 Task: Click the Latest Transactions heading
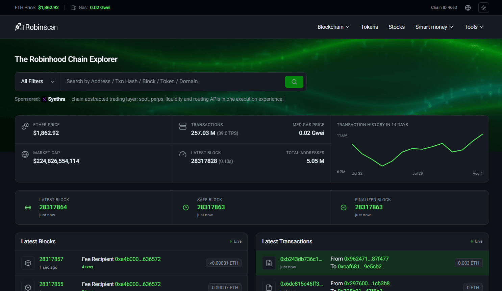[x=287, y=241]
